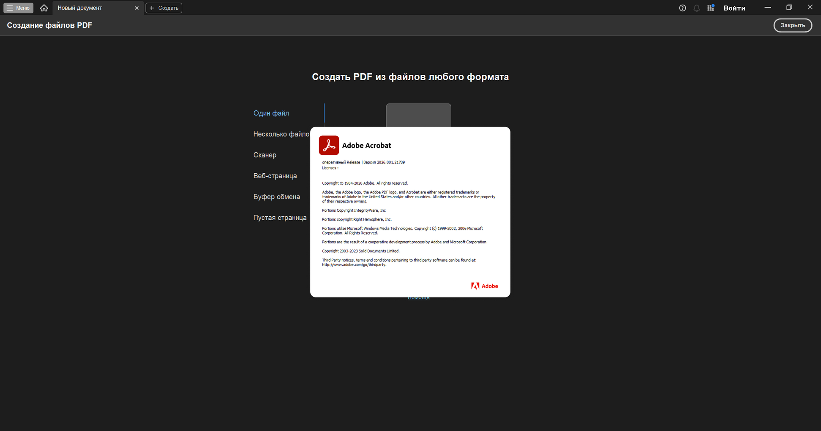This screenshot has width=821, height=431.
Task: Click Войти to sign in
Action: click(734, 8)
